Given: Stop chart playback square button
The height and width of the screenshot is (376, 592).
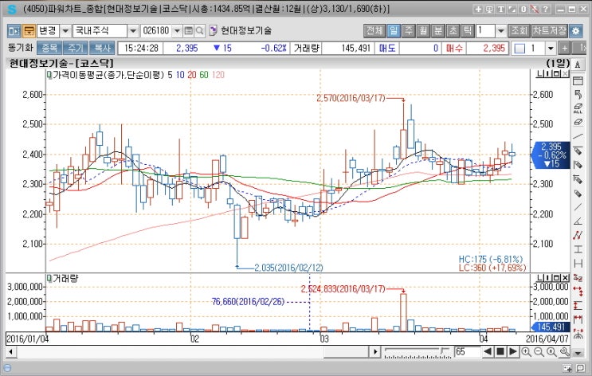Looking at the screenshot, I should pyautogui.click(x=500, y=352).
